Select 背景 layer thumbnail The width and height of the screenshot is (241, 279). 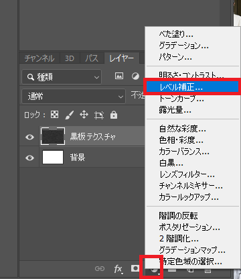click(53, 157)
